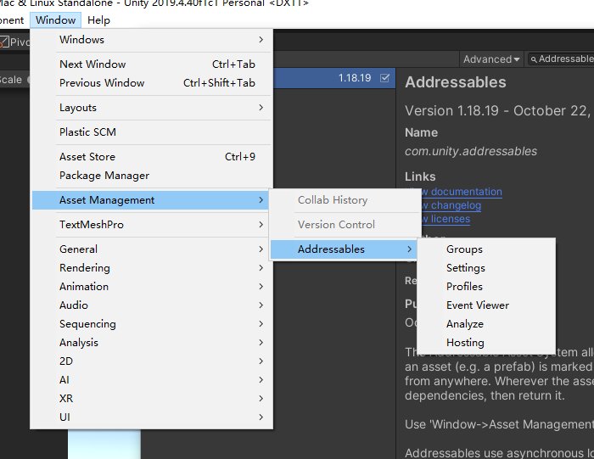Expand the General submenu
594x459 pixels.
tap(152, 249)
